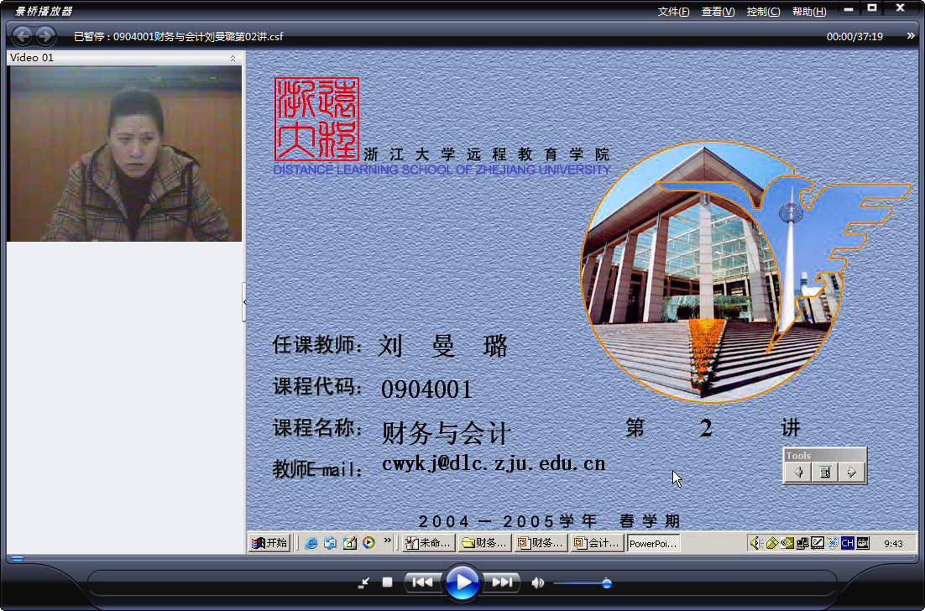Collapse the left pane using the splitter handle
Viewport: 925px width, 611px height.
click(x=244, y=302)
